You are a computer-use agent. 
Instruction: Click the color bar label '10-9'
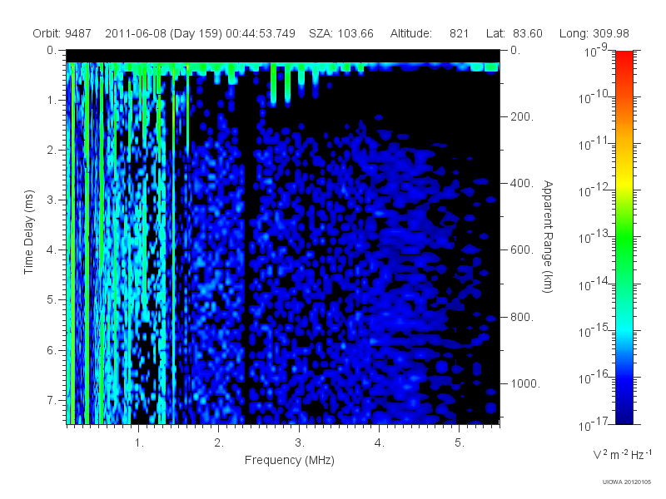(x=597, y=51)
